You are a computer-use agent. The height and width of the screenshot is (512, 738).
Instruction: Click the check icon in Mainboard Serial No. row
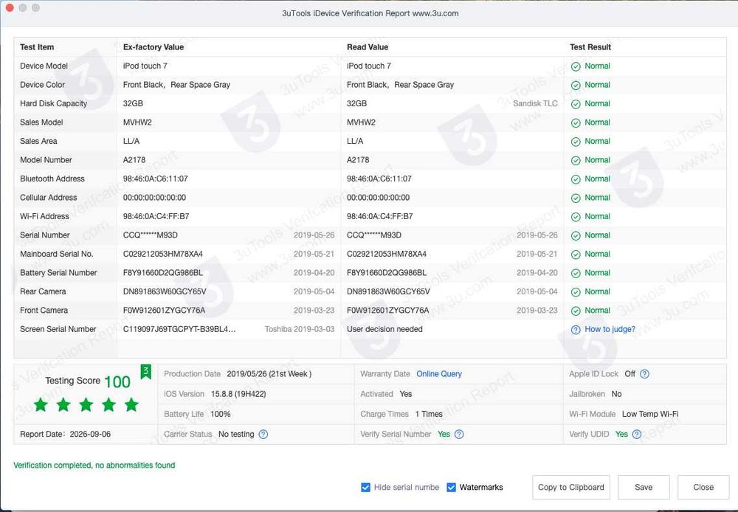click(576, 255)
